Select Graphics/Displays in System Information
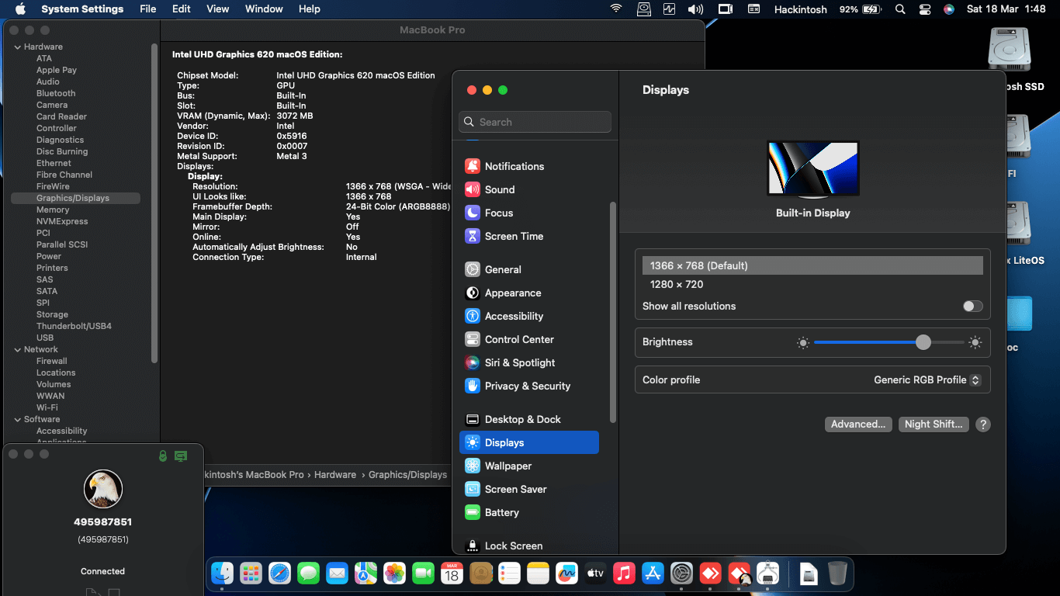 (x=75, y=198)
